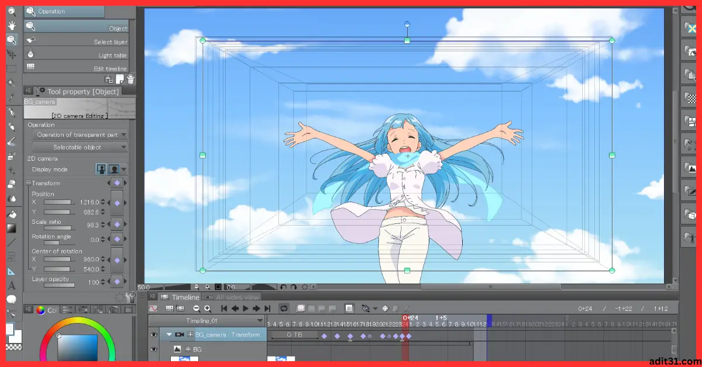702x367 pixels.
Task: Select the rectangular Selection area tool
Action: point(11,68)
